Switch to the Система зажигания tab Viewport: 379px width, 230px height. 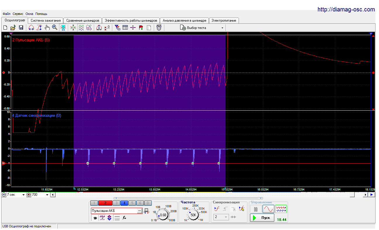tap(46, 20)
